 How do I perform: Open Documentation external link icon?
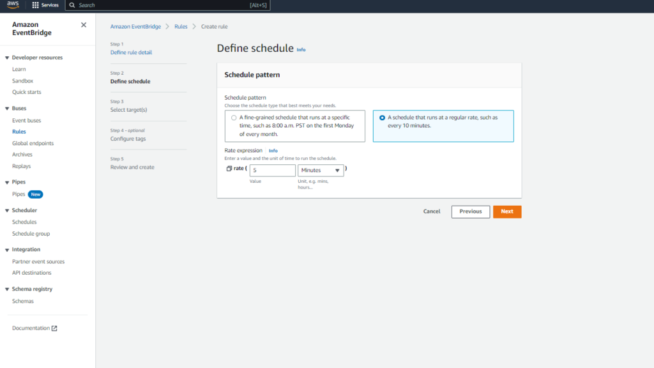tap(54, 328)
